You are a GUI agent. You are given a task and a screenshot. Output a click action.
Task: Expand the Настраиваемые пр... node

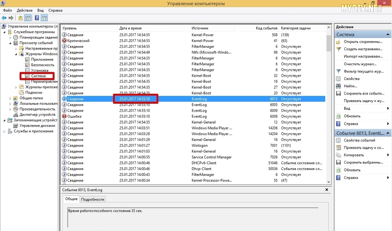point(16,48)
